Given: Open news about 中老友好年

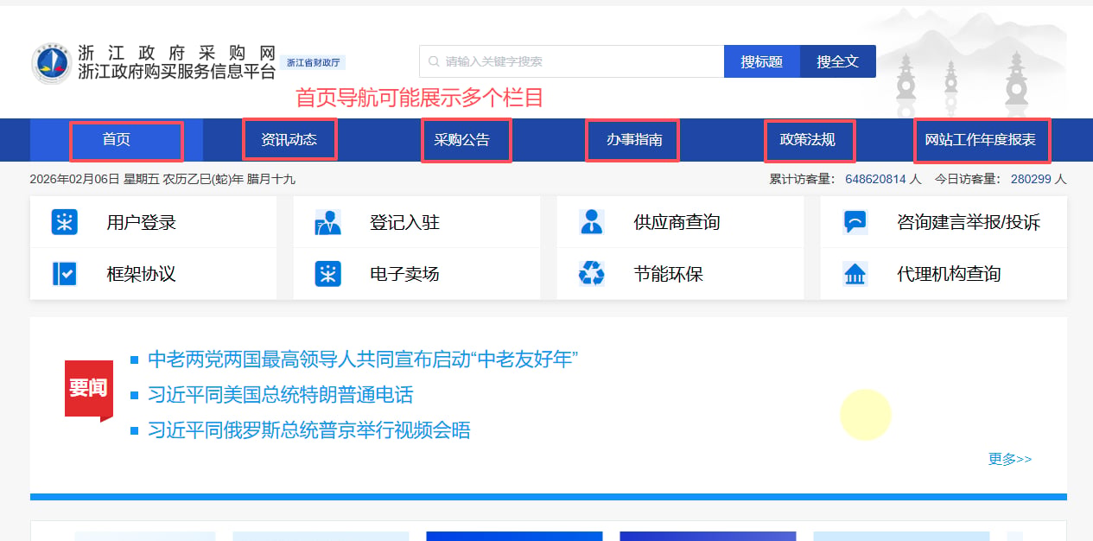Looking at the screenshot, I should pyautogui.click(x=363, y=360).
